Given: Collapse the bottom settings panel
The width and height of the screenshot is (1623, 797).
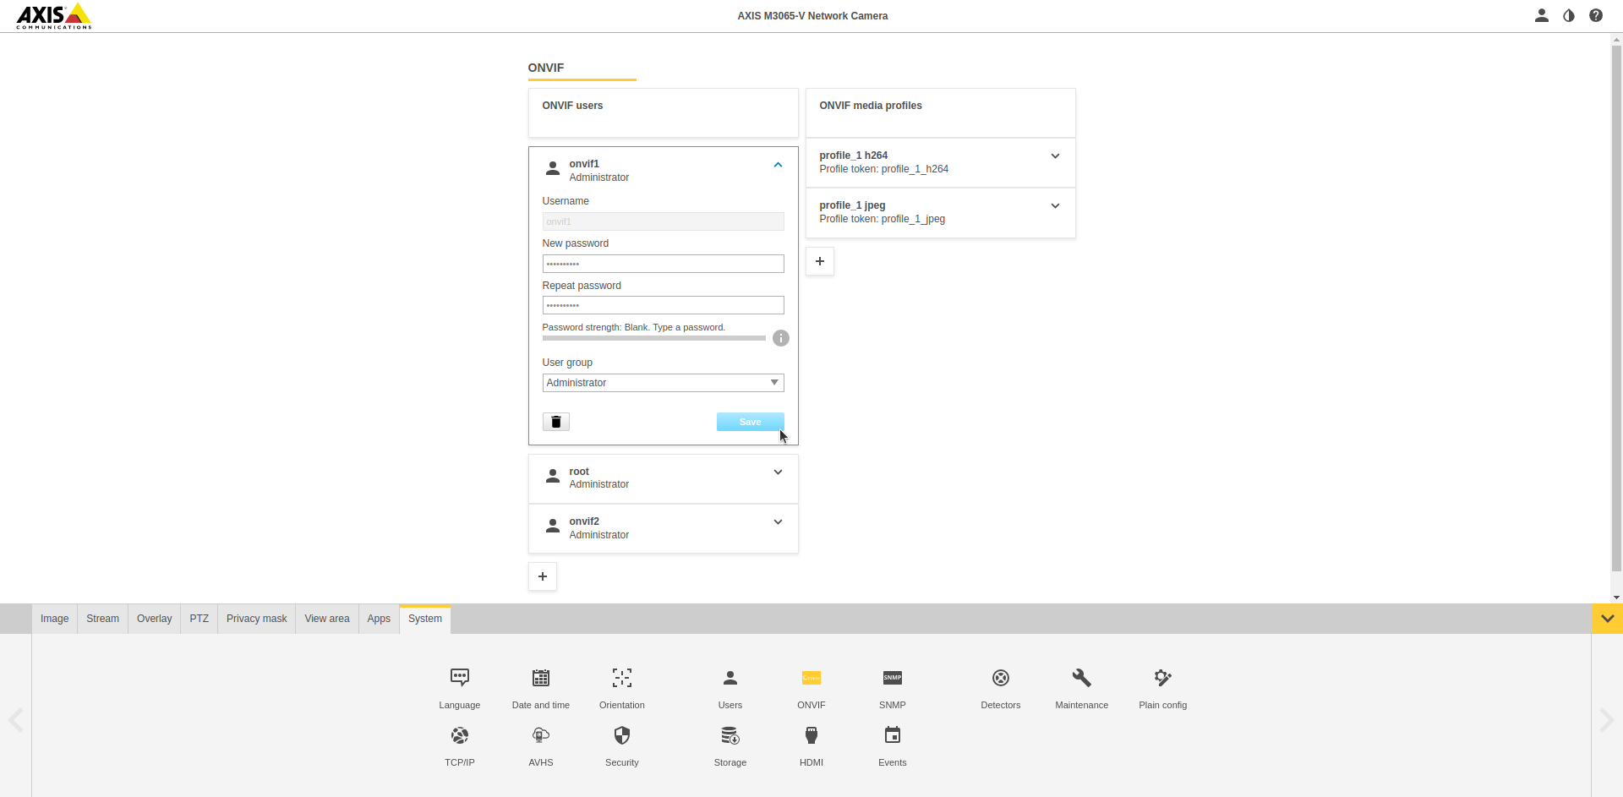Looking at the screenshot, I should (1607, 619).
